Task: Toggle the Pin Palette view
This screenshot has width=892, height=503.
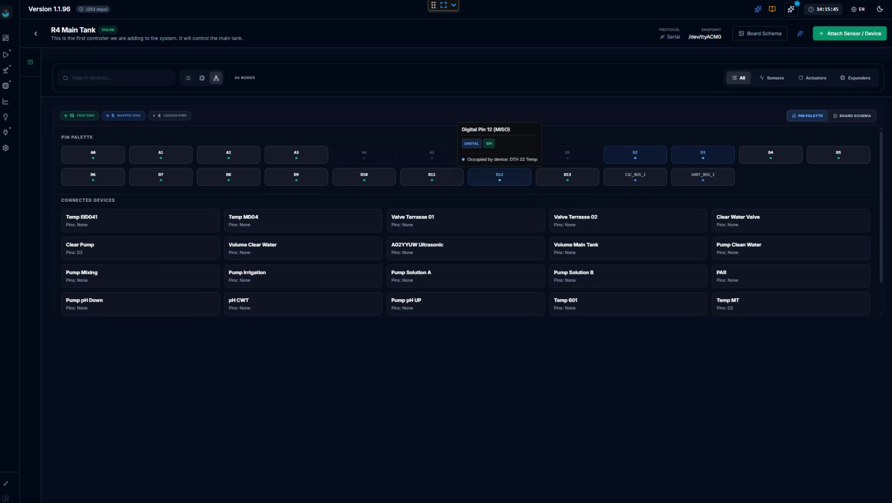Action: (x=807, y=116)
